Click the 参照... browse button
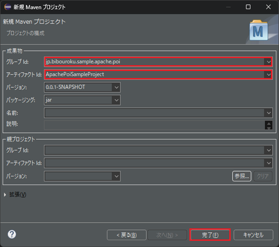The image size is (279, 247). [x=242, y=176]
